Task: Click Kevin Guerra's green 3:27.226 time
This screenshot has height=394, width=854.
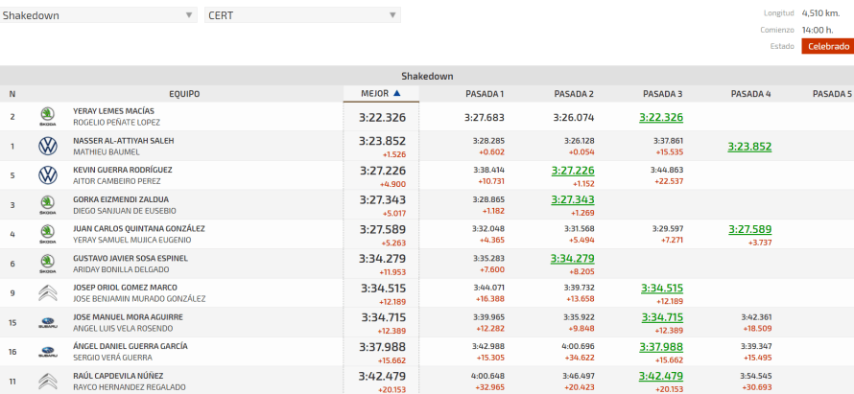Action: (573, 170)
